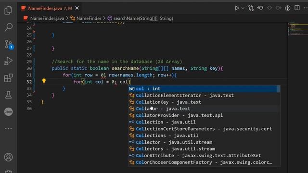Open Run and Debug view
This screenshot has height=173, width=308.
click(x=8, y=61)
